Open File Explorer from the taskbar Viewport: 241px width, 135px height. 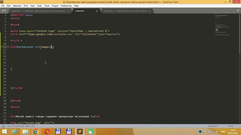point(25,132)
